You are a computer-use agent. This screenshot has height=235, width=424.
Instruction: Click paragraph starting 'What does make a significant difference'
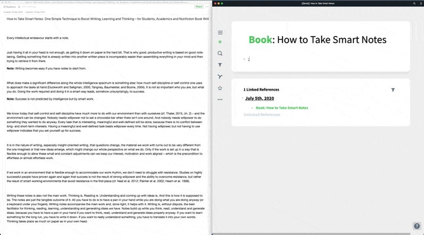105,87
